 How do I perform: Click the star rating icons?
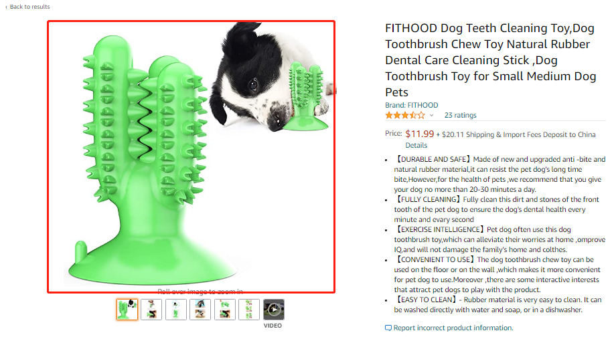tap(405, 116)
